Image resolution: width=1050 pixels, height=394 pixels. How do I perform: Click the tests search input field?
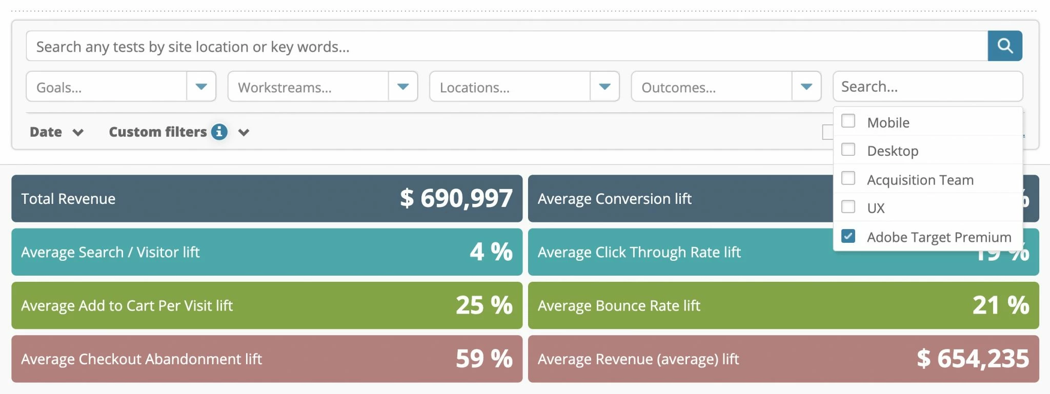507,46
